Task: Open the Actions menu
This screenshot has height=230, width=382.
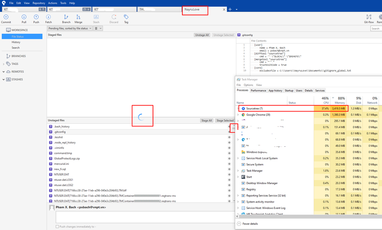Action: click(x=53, y=3)
